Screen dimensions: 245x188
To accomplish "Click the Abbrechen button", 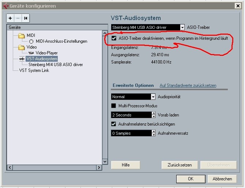I will tap(222, 179).
